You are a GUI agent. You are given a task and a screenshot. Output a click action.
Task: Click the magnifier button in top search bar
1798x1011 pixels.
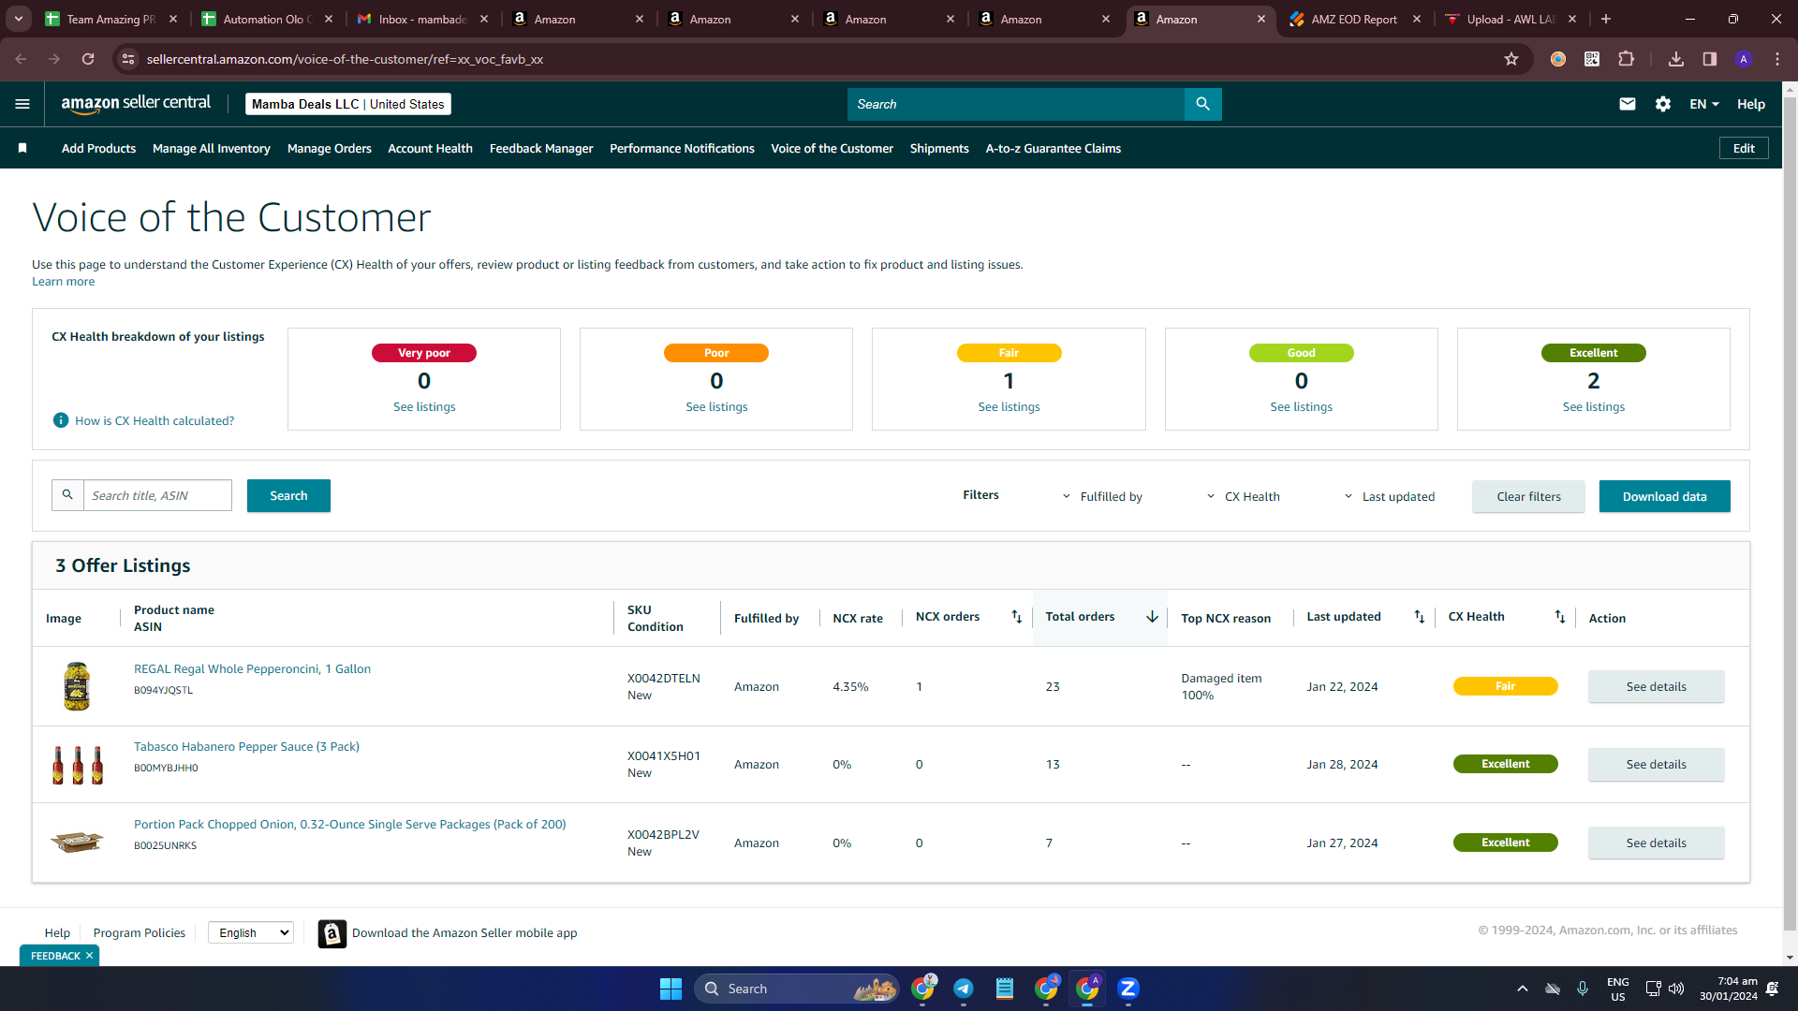pos(1202,104)
